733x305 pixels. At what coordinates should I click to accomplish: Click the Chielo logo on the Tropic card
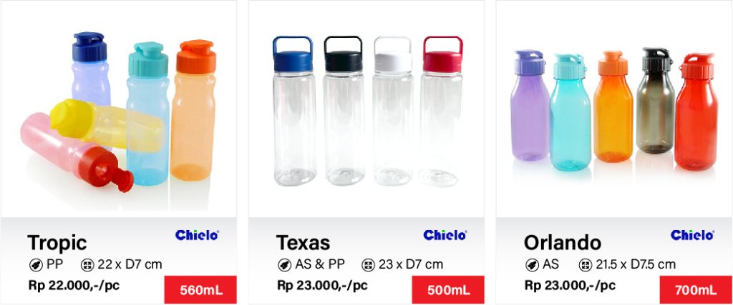point(197,235)
